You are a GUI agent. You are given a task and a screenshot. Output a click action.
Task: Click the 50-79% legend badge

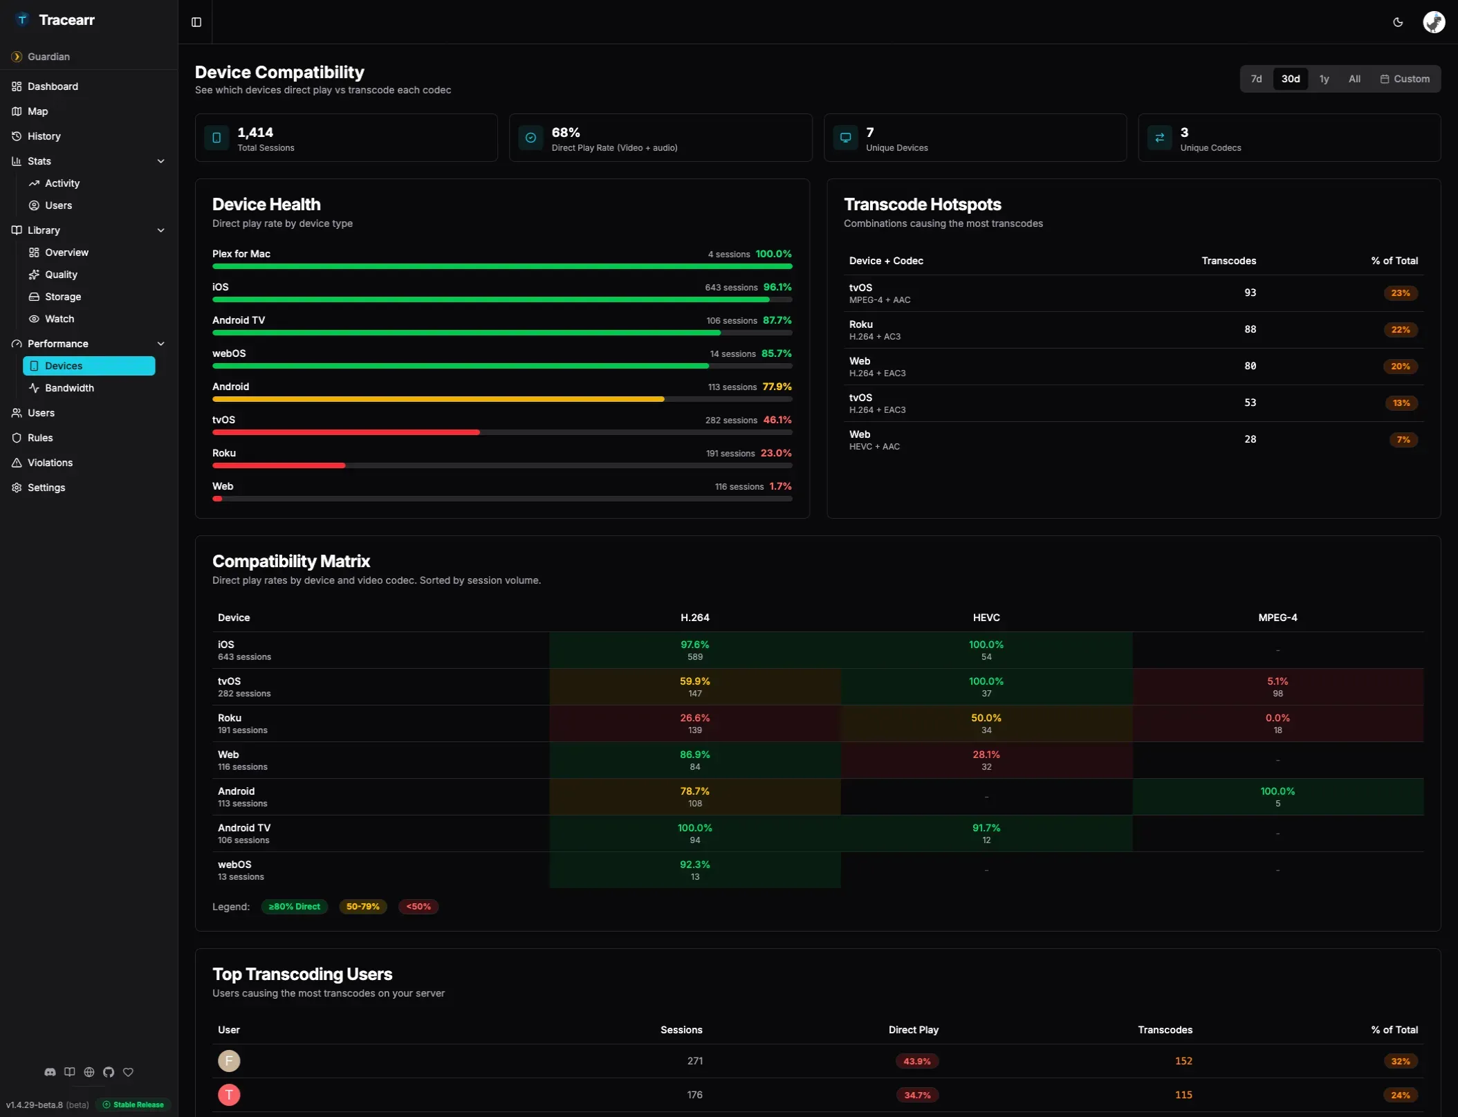click(x=362, y=907)
